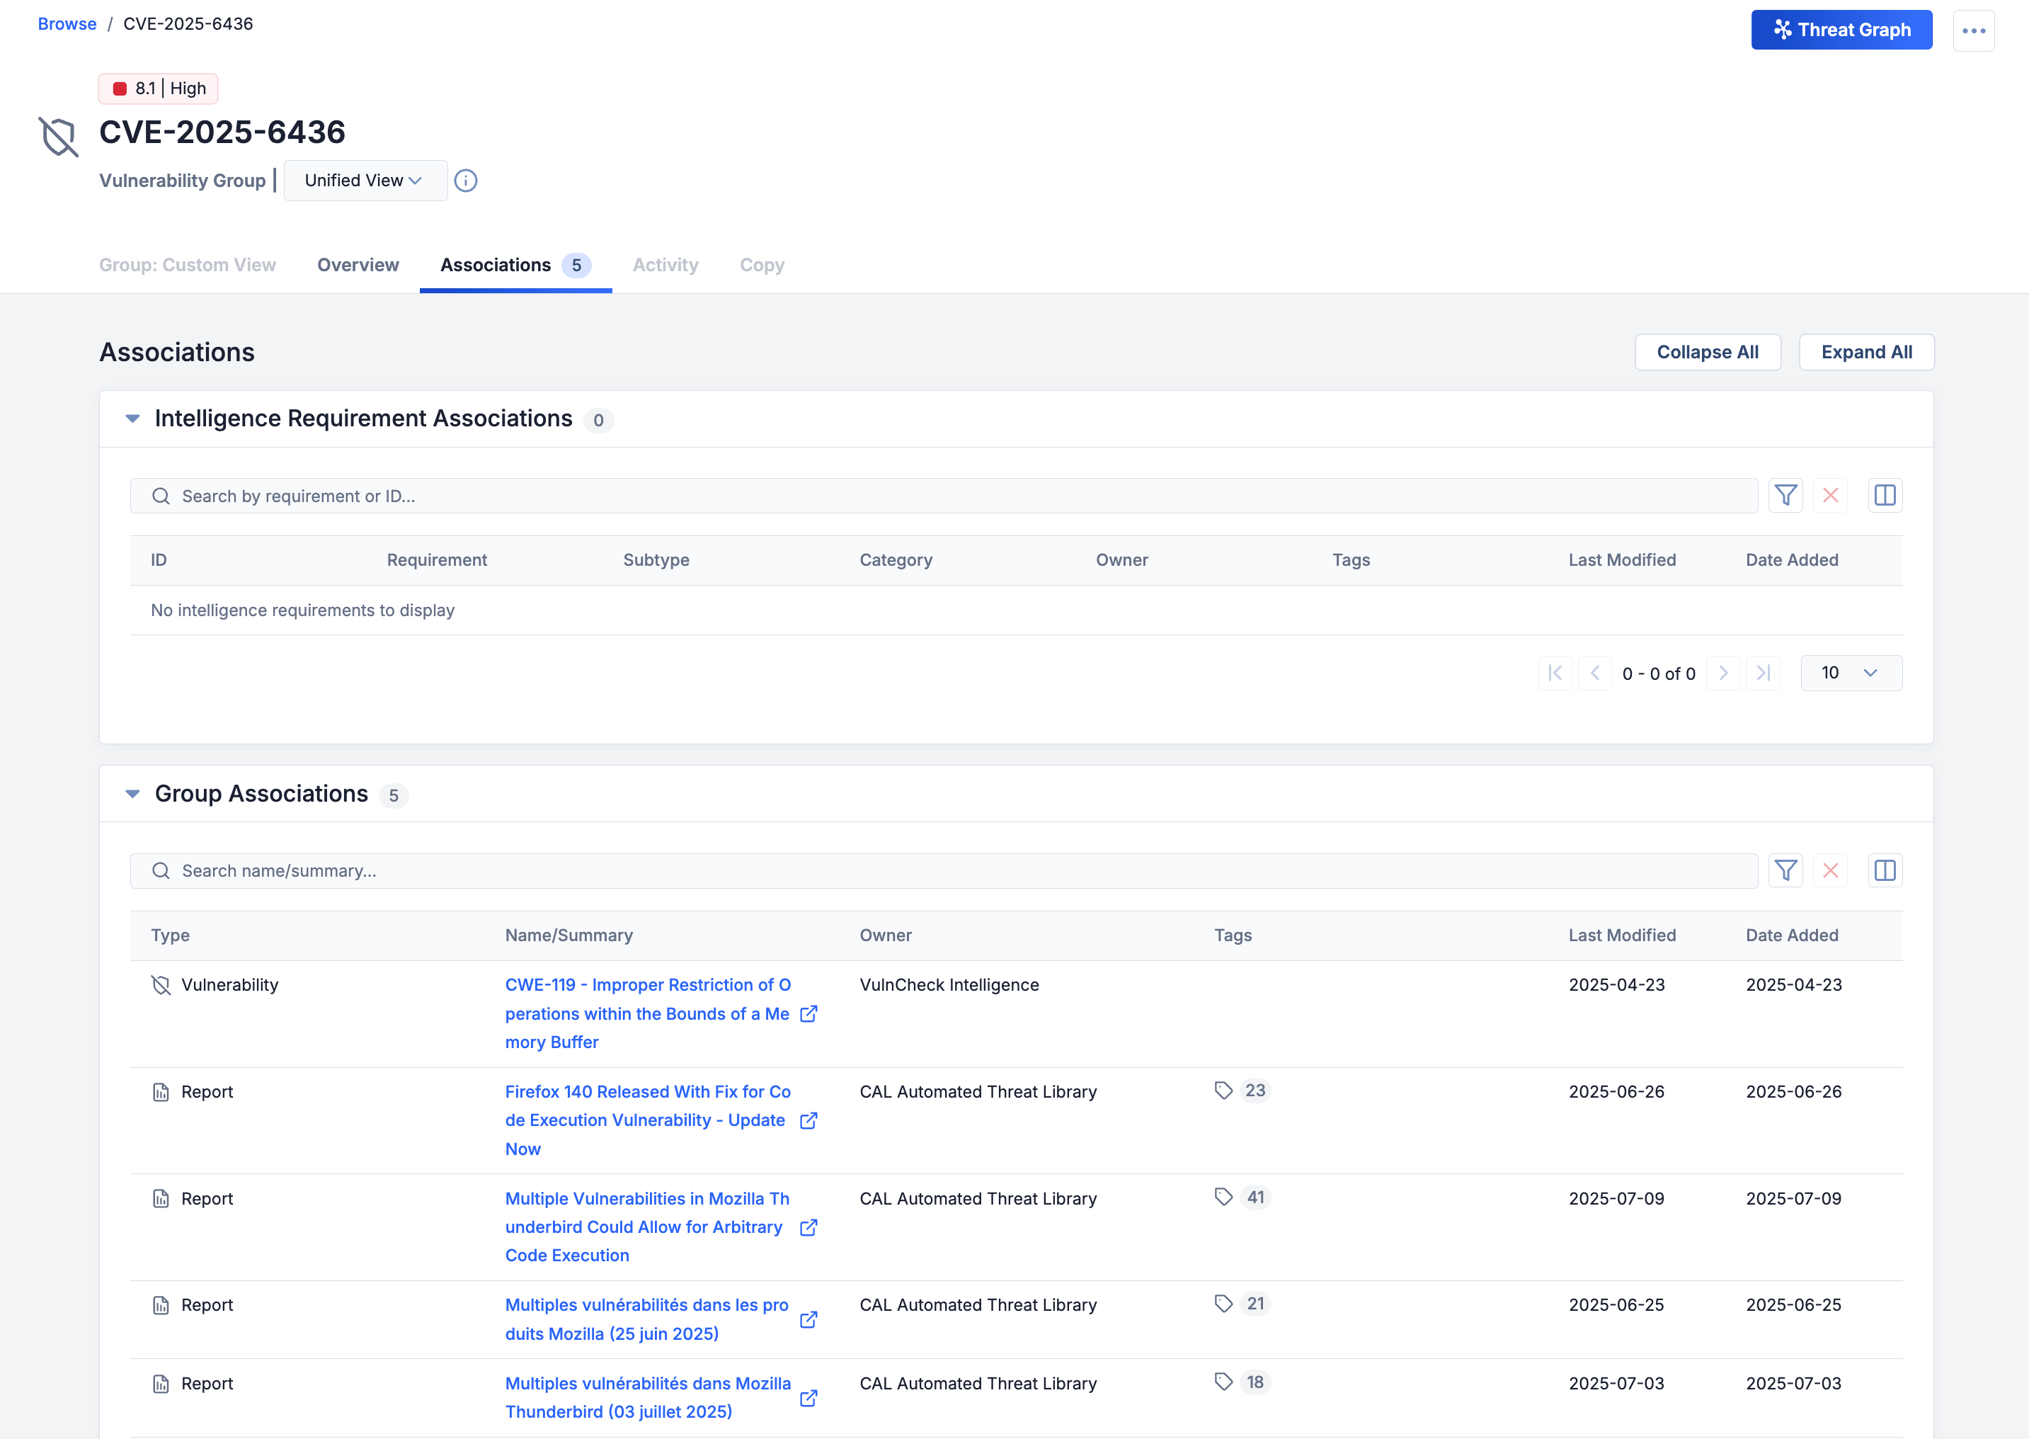Focus the Search by requirement or ID field
Image resolution: width=2029 pixels, height=1439 pixels.
point(943,496)
